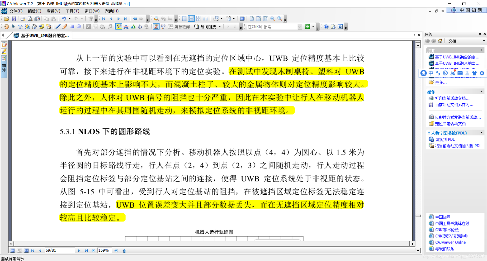Click the zoom out magnifier in toolbar
Screen dimensions: 487x261
click(273, 19)
